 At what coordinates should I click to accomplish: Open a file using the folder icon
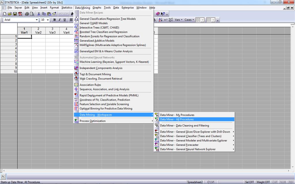tap(10, 14)
